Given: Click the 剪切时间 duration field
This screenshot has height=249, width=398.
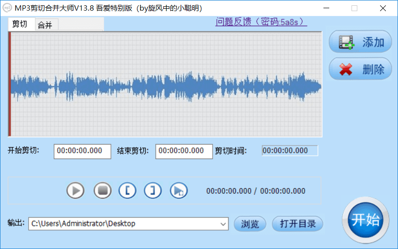Looking at the screenshot, I should pyautogui.click(x=290, y=151).
